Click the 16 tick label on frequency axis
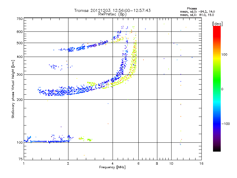The image size is (237, 178). tap(201, 163)
